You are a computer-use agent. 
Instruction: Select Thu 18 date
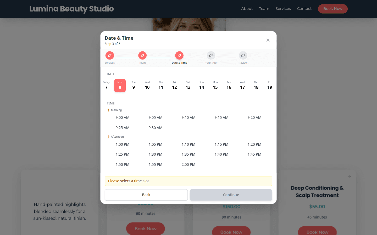tap(256, 85)
